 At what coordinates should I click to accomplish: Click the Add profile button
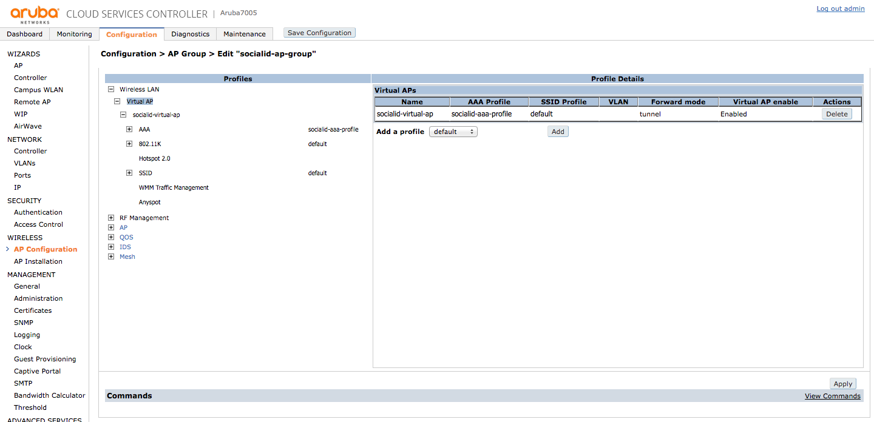[x=558, y=132]
